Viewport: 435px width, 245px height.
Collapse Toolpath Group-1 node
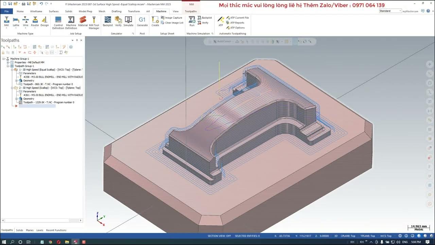(x=8, y=66)
